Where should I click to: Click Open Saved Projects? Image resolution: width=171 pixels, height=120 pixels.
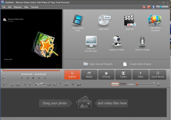coord(98,64)
